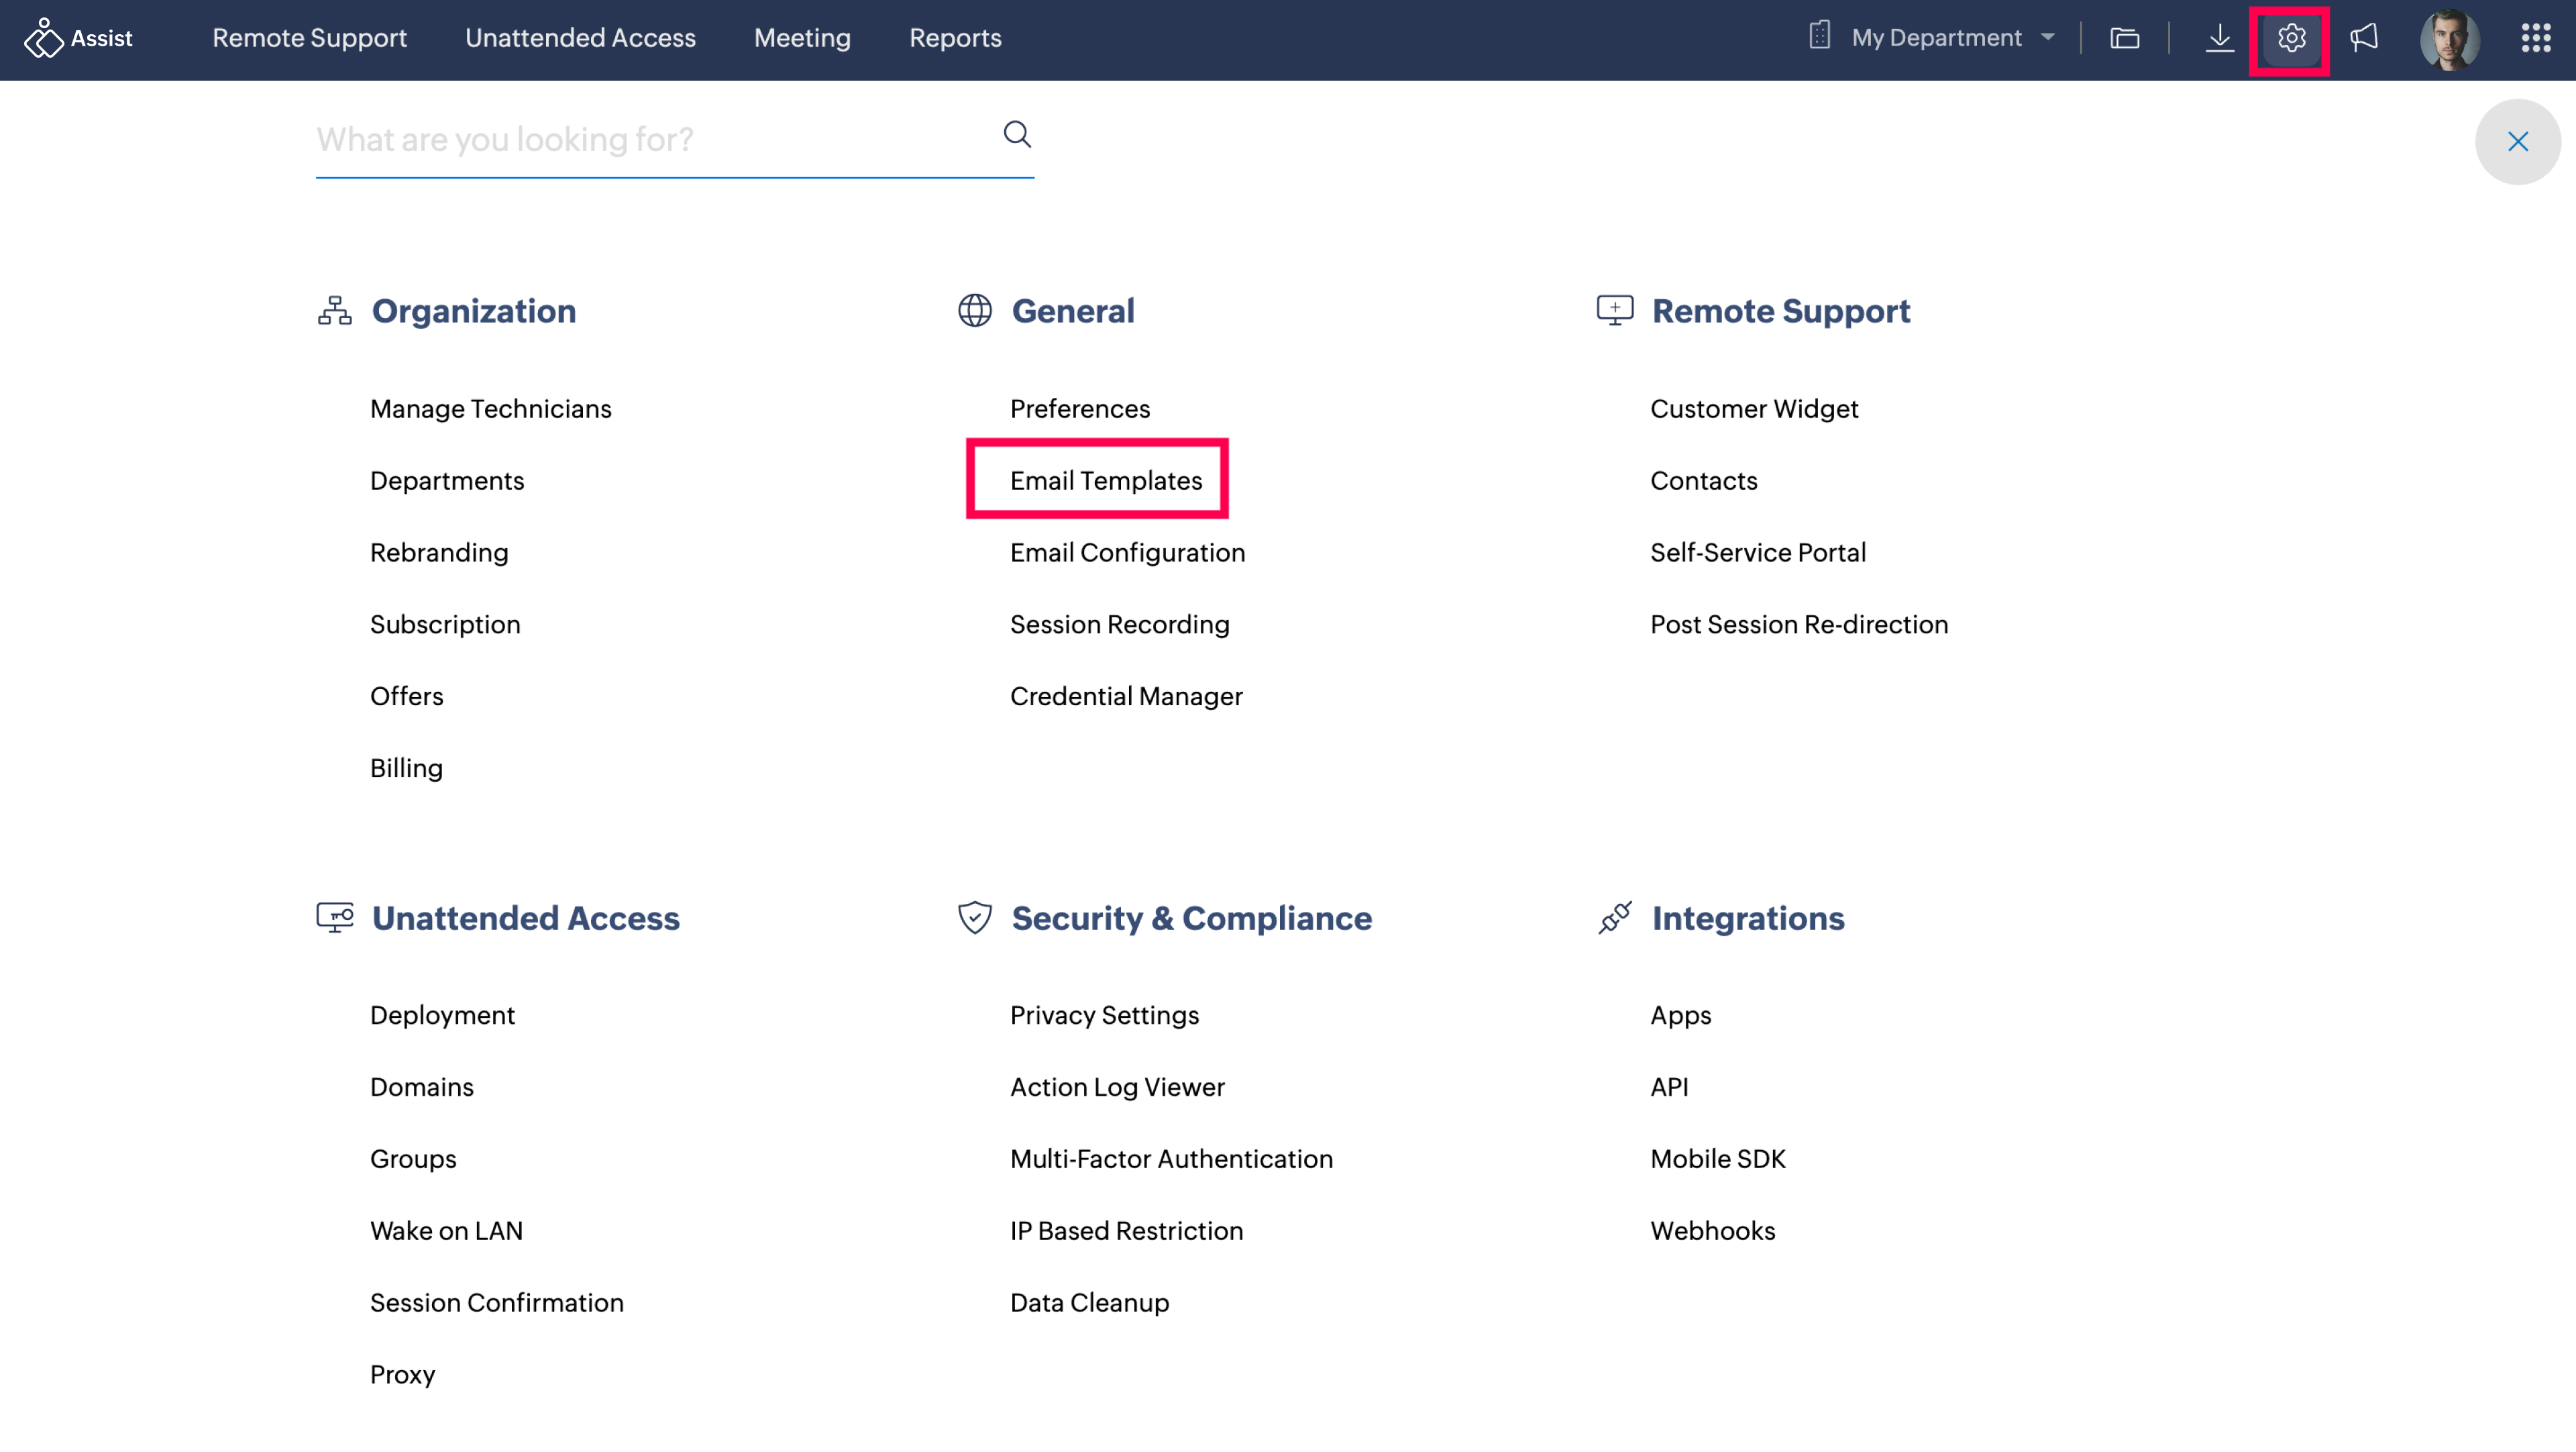The width and height of the screenshot is (2576, 1452).
Task: Open Wake on LAN settings
Action: click(446, 1231)
